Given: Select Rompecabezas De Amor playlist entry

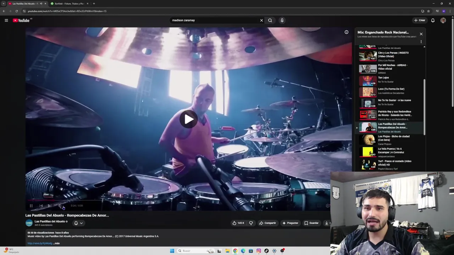Looking at the screenshot, I should 389,127.
